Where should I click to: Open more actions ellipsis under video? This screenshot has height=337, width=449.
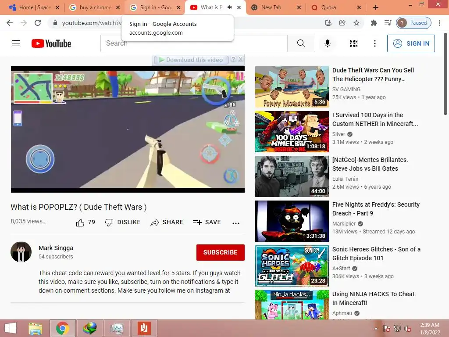pyautogui.click(x=236, y=223)
